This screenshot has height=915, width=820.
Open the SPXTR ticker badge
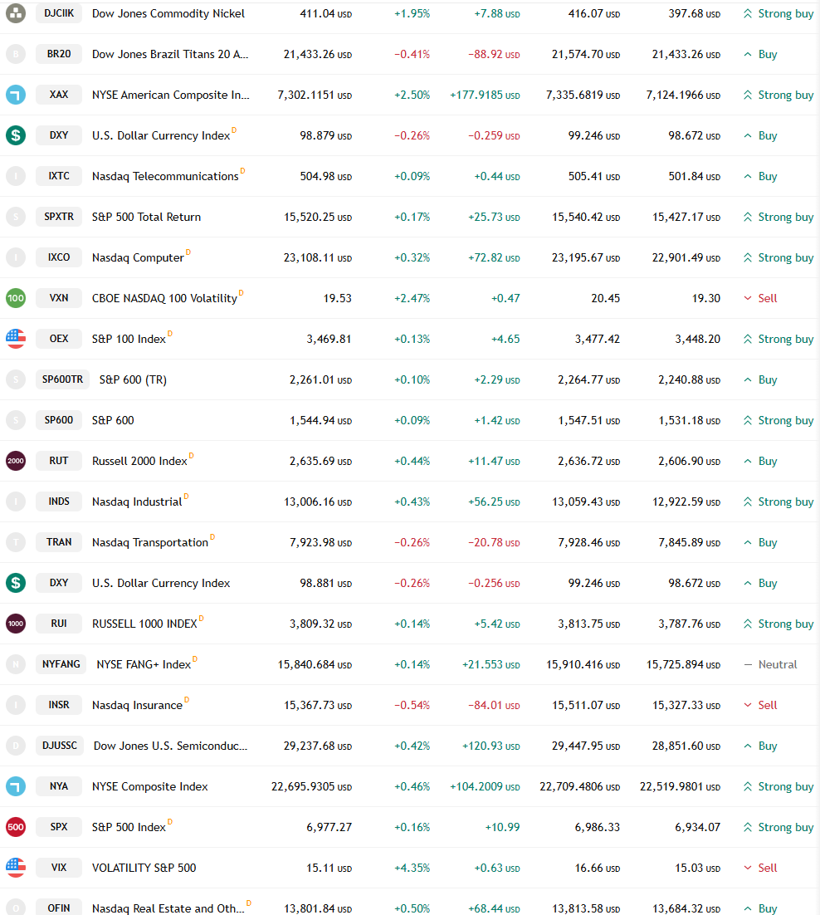(59, 217)
